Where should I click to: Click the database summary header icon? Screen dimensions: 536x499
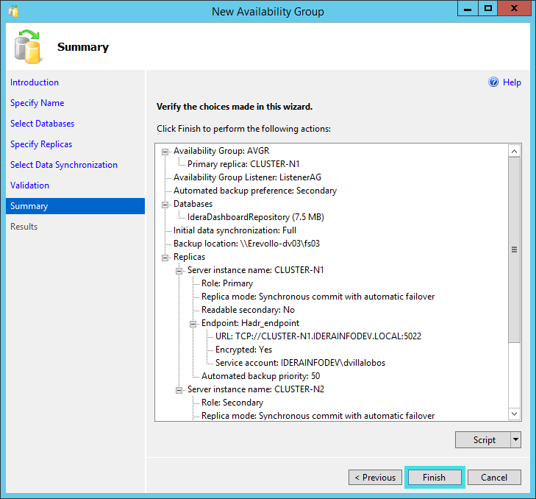tap(28, 47)
